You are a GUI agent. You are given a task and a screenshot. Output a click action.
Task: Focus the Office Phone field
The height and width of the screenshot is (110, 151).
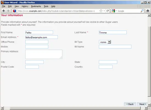(37, 42)
